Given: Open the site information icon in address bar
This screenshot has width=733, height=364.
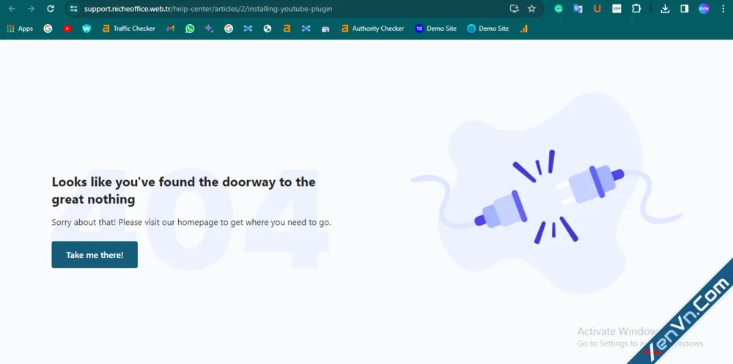Looking at the screenshot, I should point(73,9).
